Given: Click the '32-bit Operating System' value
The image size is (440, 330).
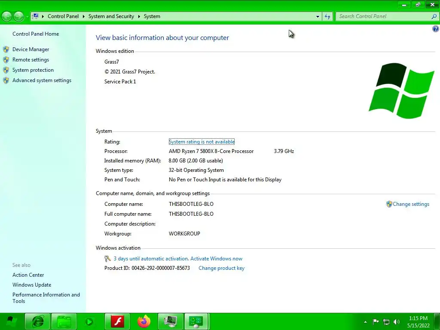Looking at the screenshot, I should (196, 170).
